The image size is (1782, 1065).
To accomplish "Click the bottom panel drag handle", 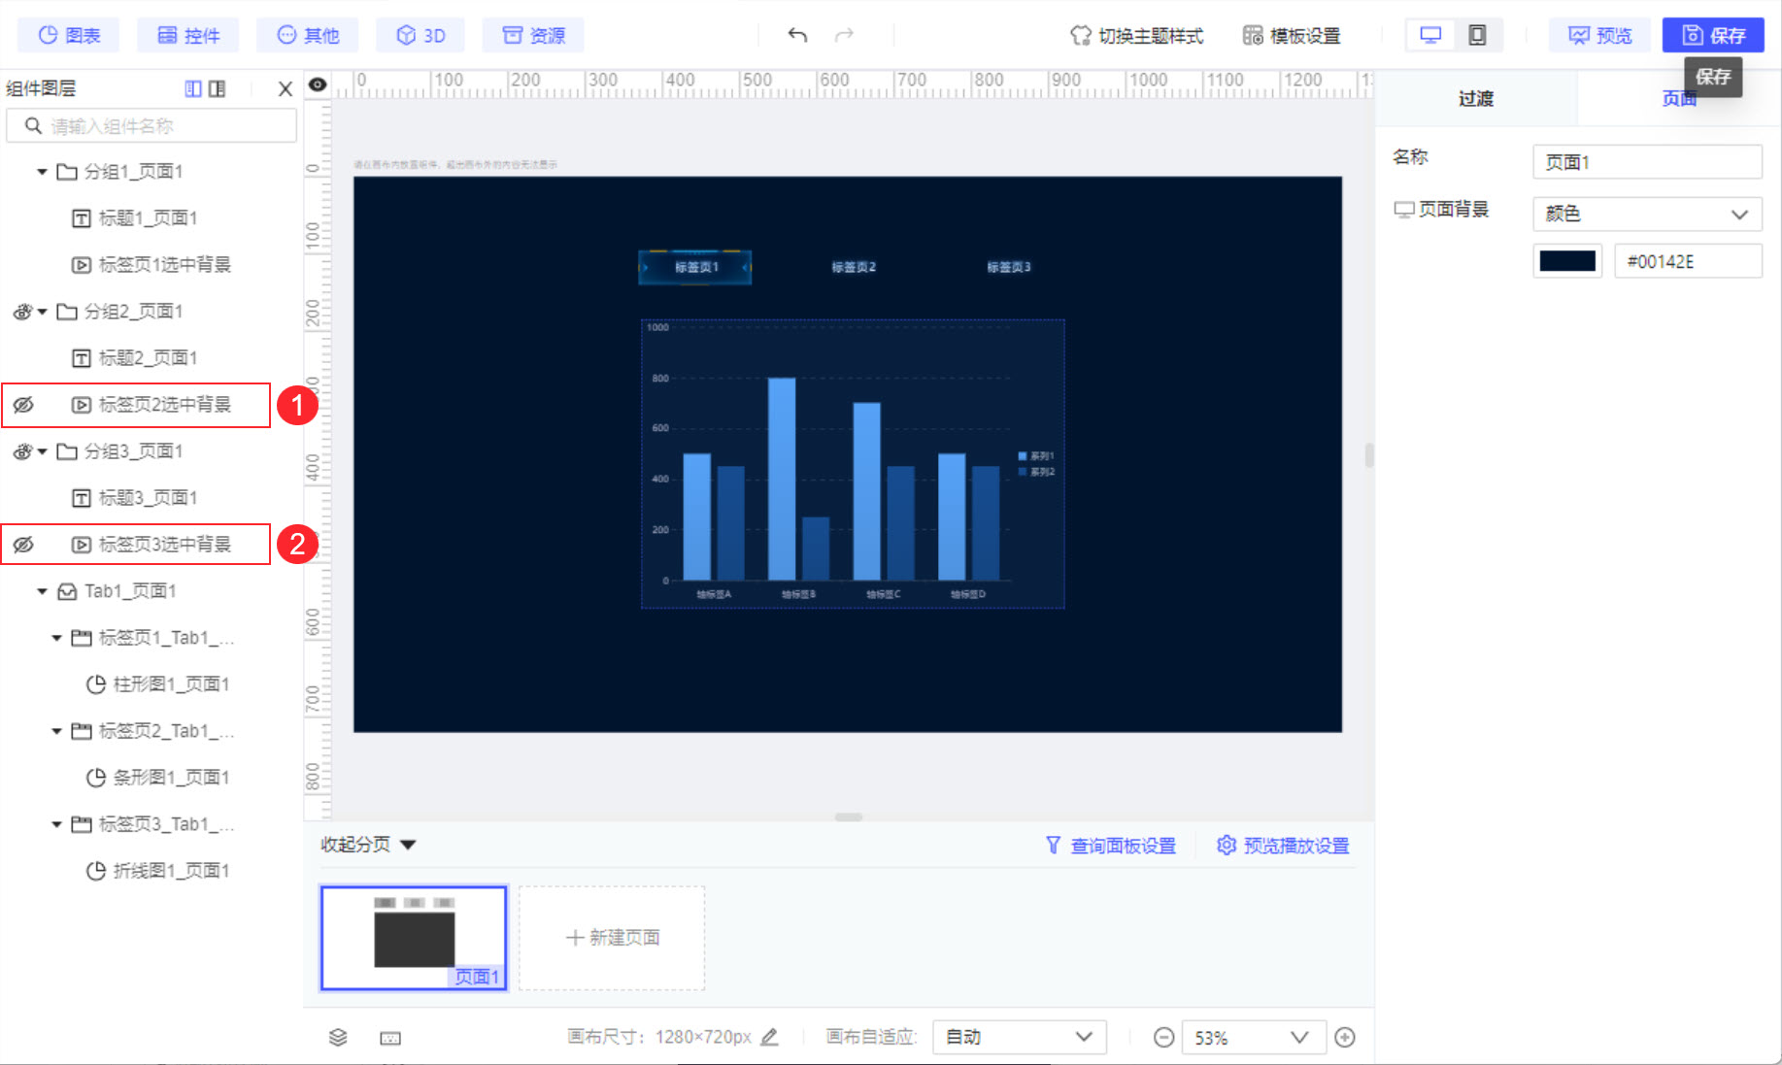I will 849,816.
